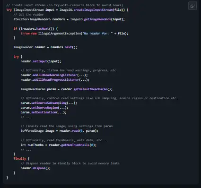Click 'reader.dispose();' line
Screen dimensions: 201x188
pos(35,168)
